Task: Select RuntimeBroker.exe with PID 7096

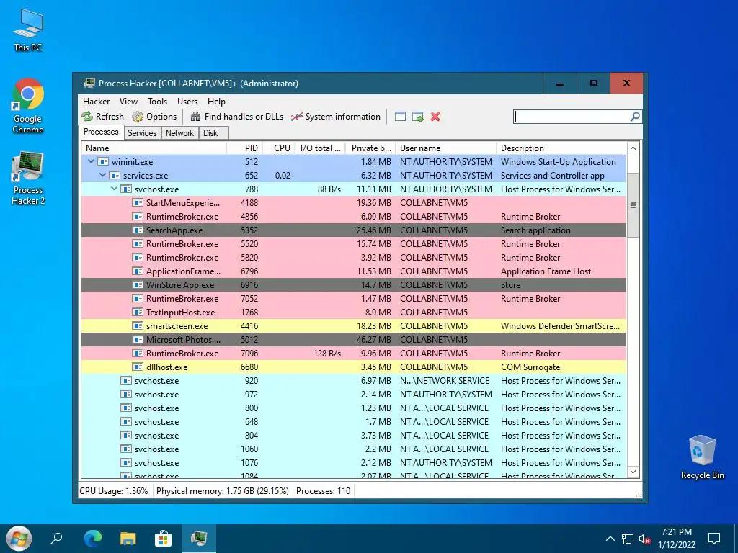Action: pos(353,353)
